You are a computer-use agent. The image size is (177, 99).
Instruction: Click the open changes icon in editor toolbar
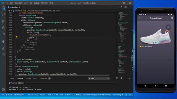(x=121, y=7)
